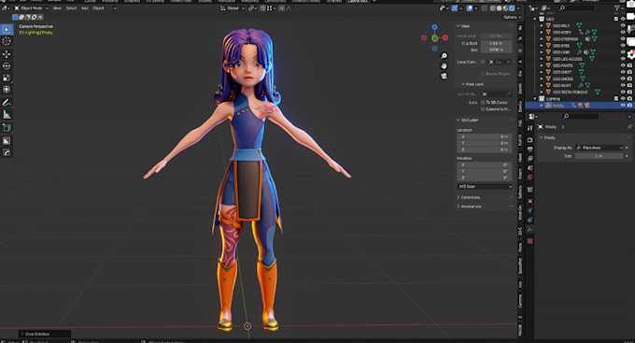
Task: Open the Display As Plain Axes dropdown
Action: (x=600, y=148)
